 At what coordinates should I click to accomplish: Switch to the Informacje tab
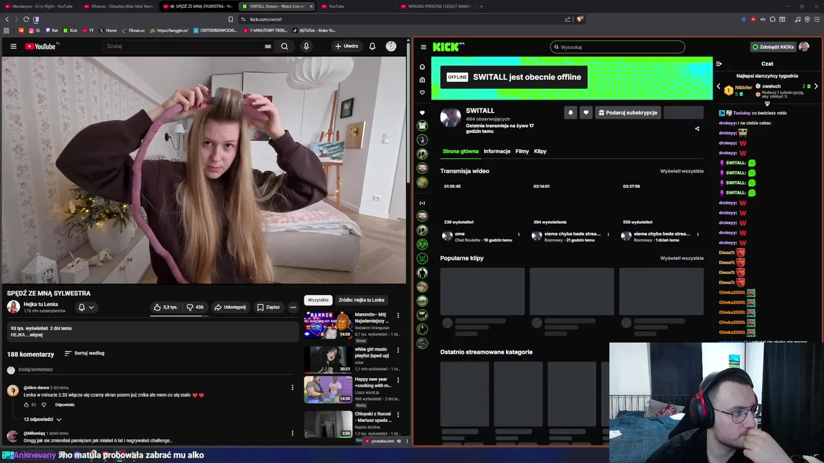pos(497,151)
